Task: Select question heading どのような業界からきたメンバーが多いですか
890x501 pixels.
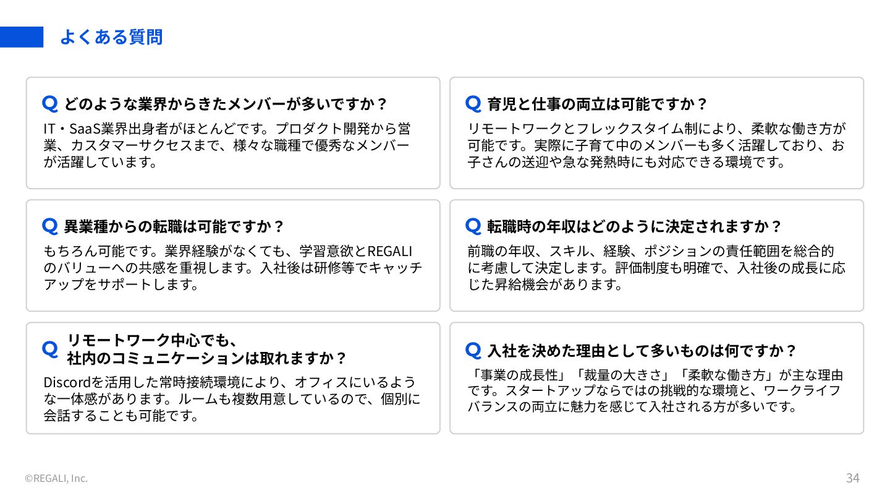Action: (x=226, y=103)
